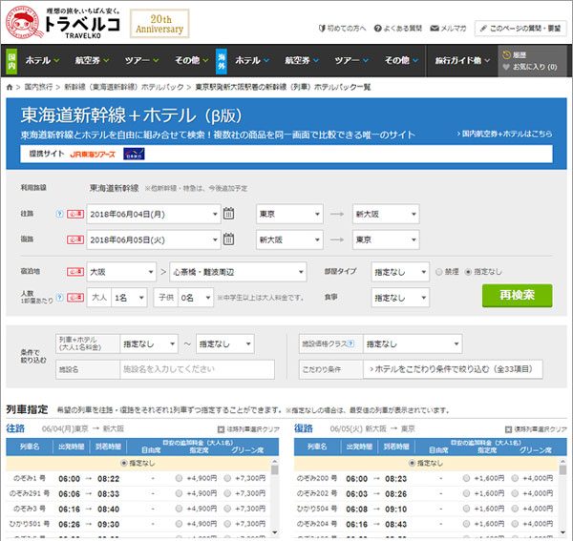
Task: Open favorites heart お気に入り (0)
Action: coord(530,67)
